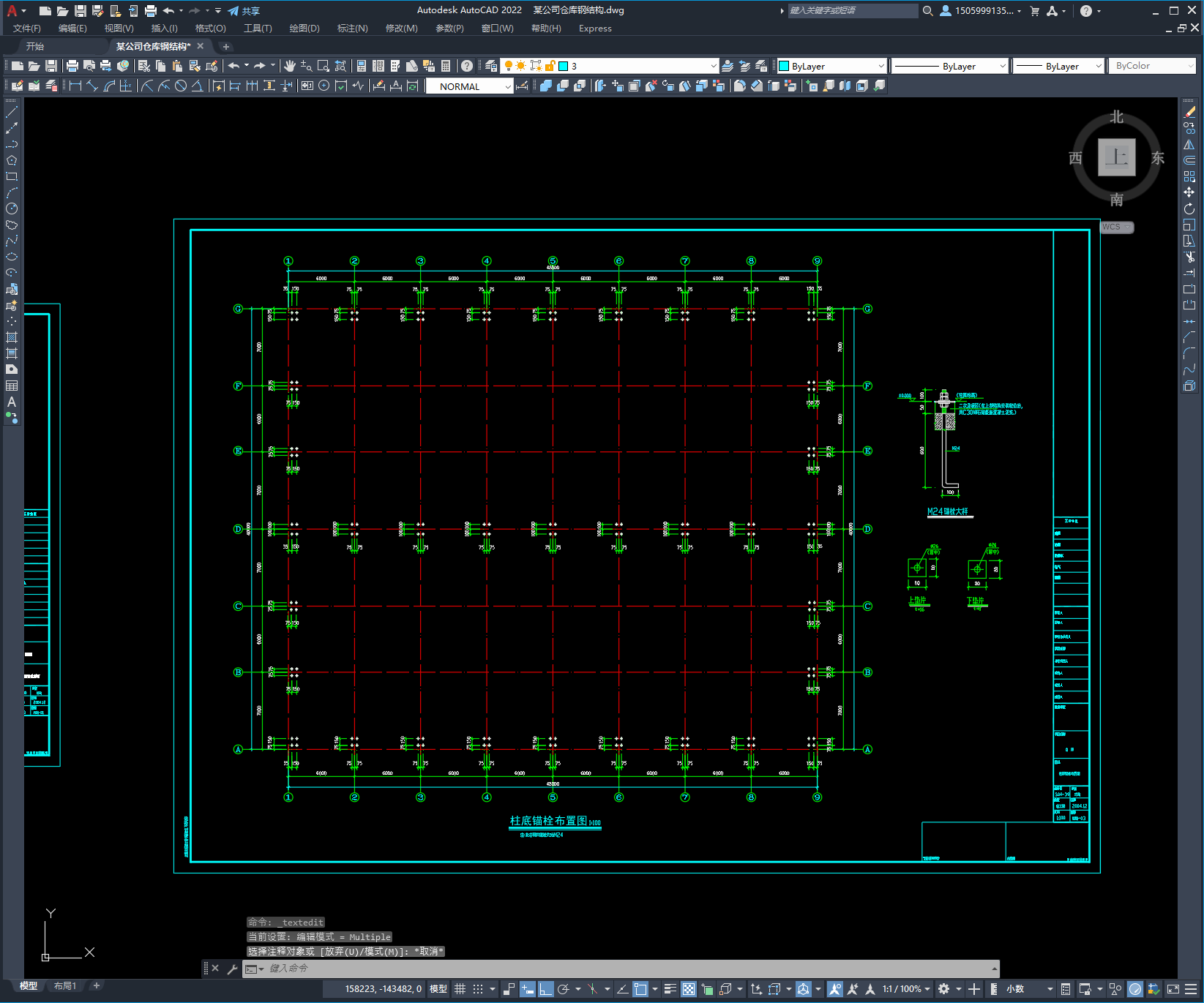Open the 标注(N) menu
This screenshot has height=1003, width=1204.
point(353,29)
